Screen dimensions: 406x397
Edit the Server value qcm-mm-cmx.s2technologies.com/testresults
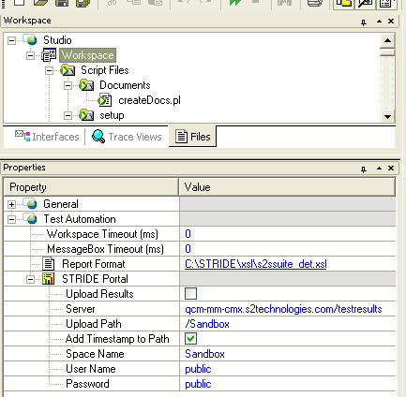287,309
